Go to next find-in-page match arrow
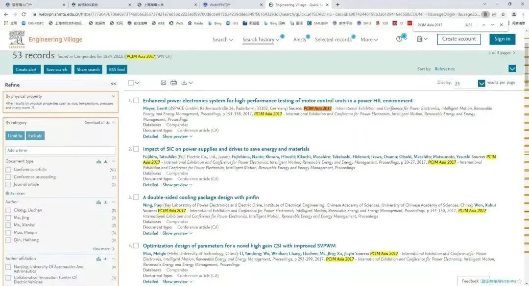This screenshot has width=529, height=286. pyautogui.click(x=493, y=24)
